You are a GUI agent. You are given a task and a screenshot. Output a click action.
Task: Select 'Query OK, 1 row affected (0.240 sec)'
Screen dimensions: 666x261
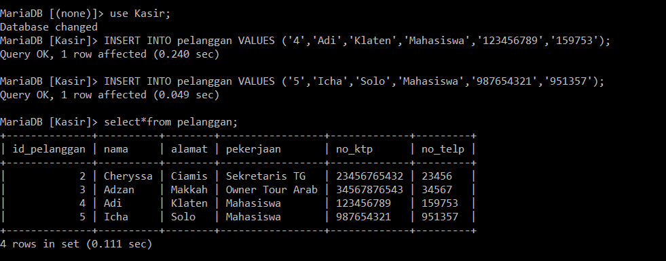(x=109, y=54)
